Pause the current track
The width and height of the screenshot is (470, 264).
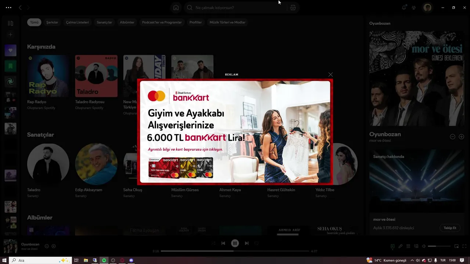(x=235, y=243)
